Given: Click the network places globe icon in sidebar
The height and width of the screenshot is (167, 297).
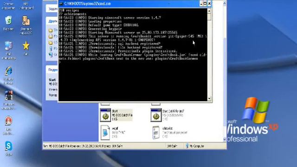Looking at the screenshot, I should [51, 55].
